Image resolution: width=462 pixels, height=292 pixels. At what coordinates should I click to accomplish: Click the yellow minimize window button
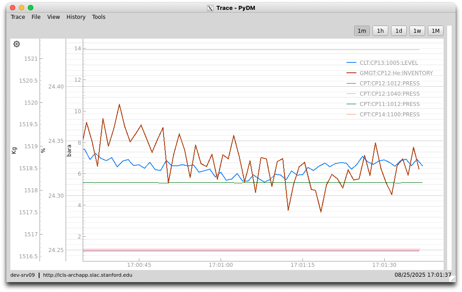[22, 8]
